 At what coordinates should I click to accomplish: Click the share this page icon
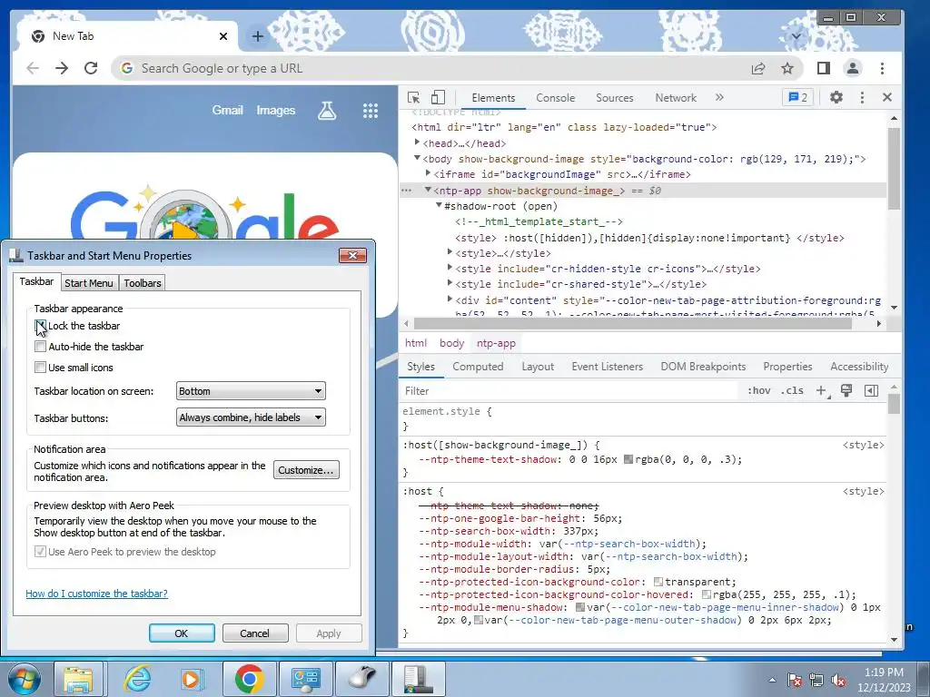758,68
